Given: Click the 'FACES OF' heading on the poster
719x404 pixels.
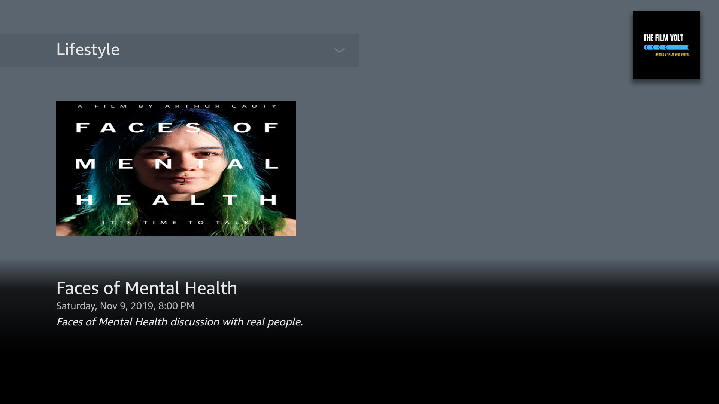Looking at the screenshot, I should click(177, 128).
